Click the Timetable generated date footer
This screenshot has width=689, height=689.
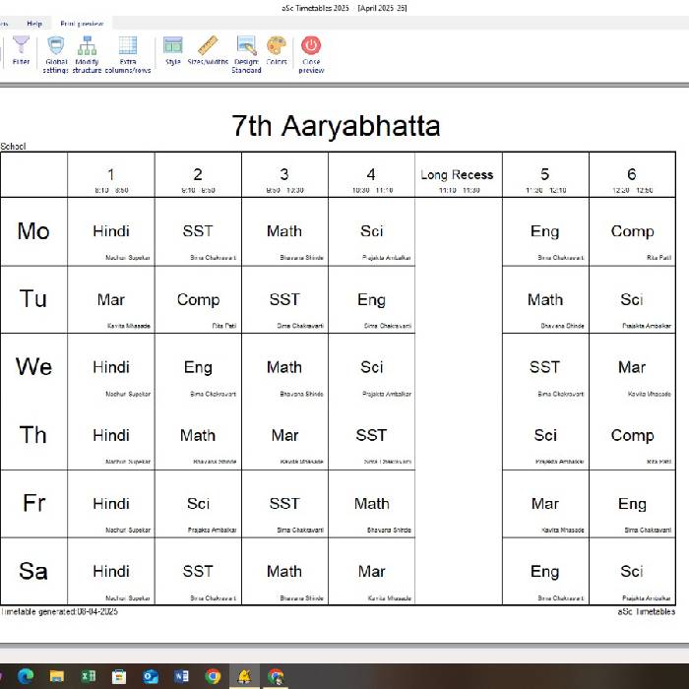click(x=59, y=611)
